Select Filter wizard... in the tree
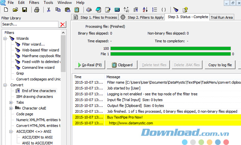241x145 pixels. tap(33, 44)
